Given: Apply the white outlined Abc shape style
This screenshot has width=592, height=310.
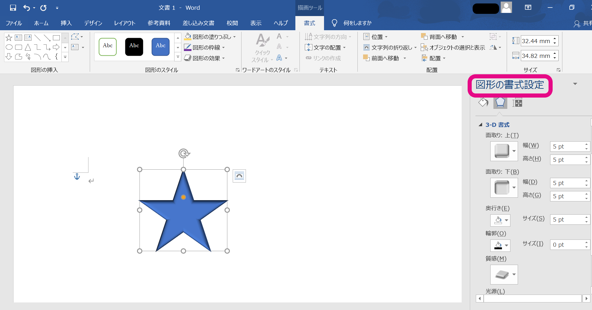Looking at the screenshot, I should 108,47.
